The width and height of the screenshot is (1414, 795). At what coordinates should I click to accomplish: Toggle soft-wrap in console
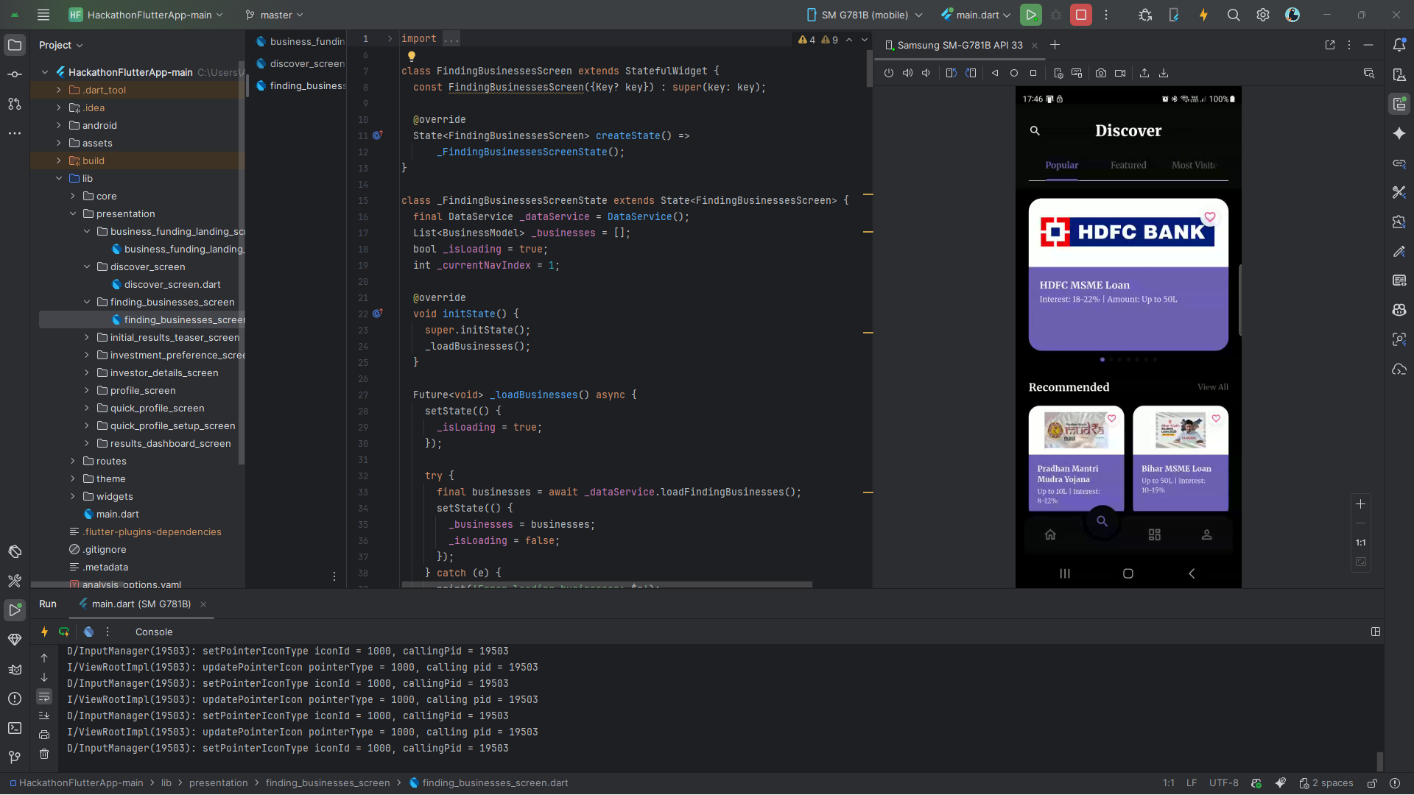coord(44,696)
